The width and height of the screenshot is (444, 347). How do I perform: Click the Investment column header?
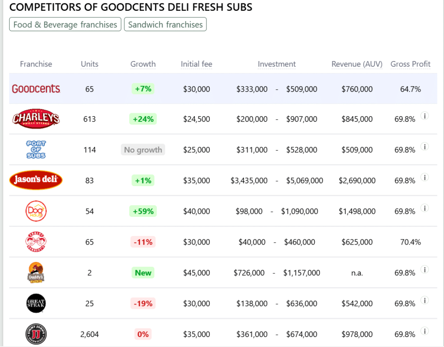(x=277, y=64)
